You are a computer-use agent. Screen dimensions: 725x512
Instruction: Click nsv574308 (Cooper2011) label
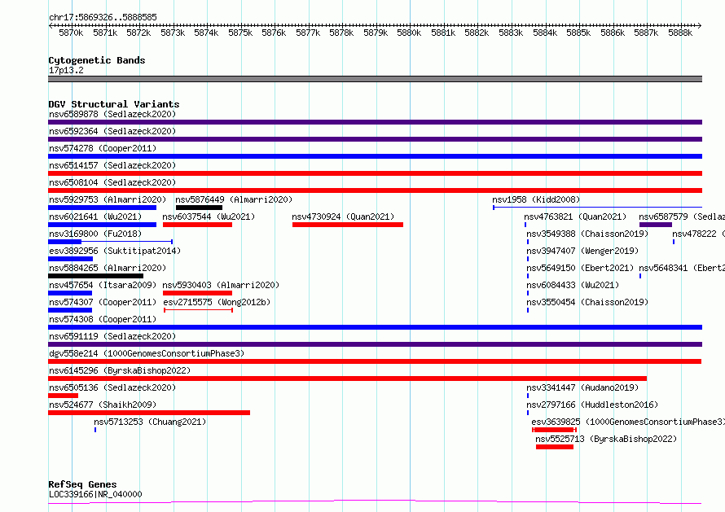103,319
